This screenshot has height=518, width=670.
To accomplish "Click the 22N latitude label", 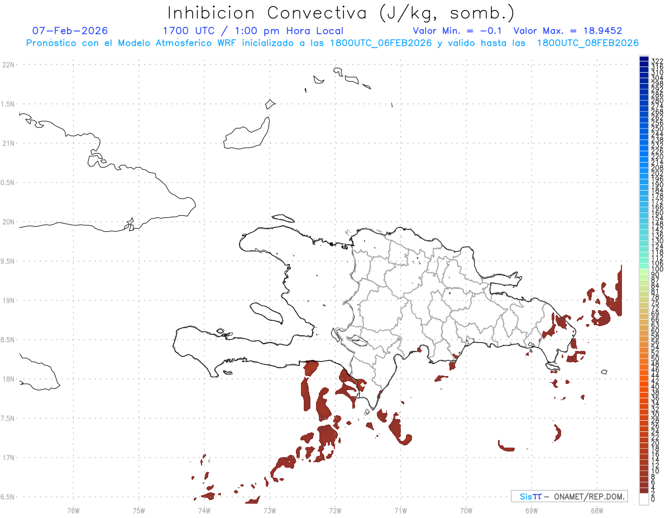I will 8,65.
